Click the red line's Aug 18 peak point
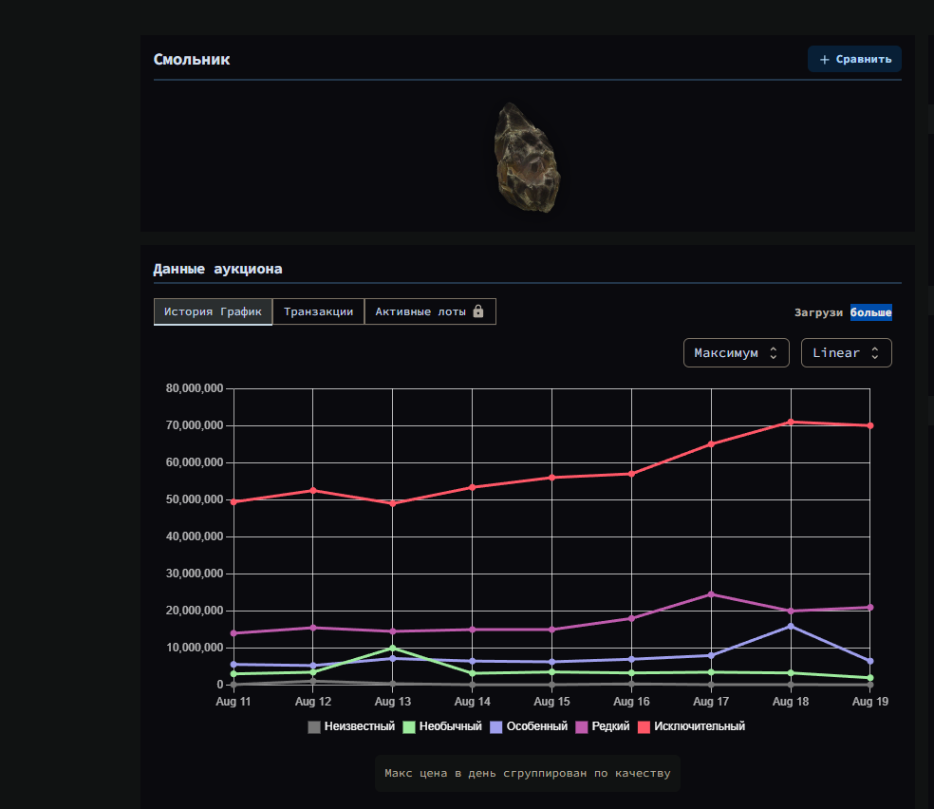The image size is (934, 809). tap(791, 422)
